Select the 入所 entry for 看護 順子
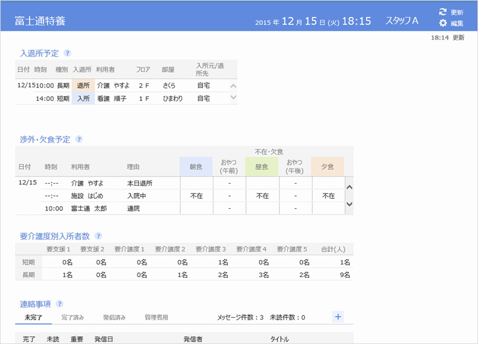Viewport: 478px width, 344px height. pyautogui.click(x=83, y=99)
